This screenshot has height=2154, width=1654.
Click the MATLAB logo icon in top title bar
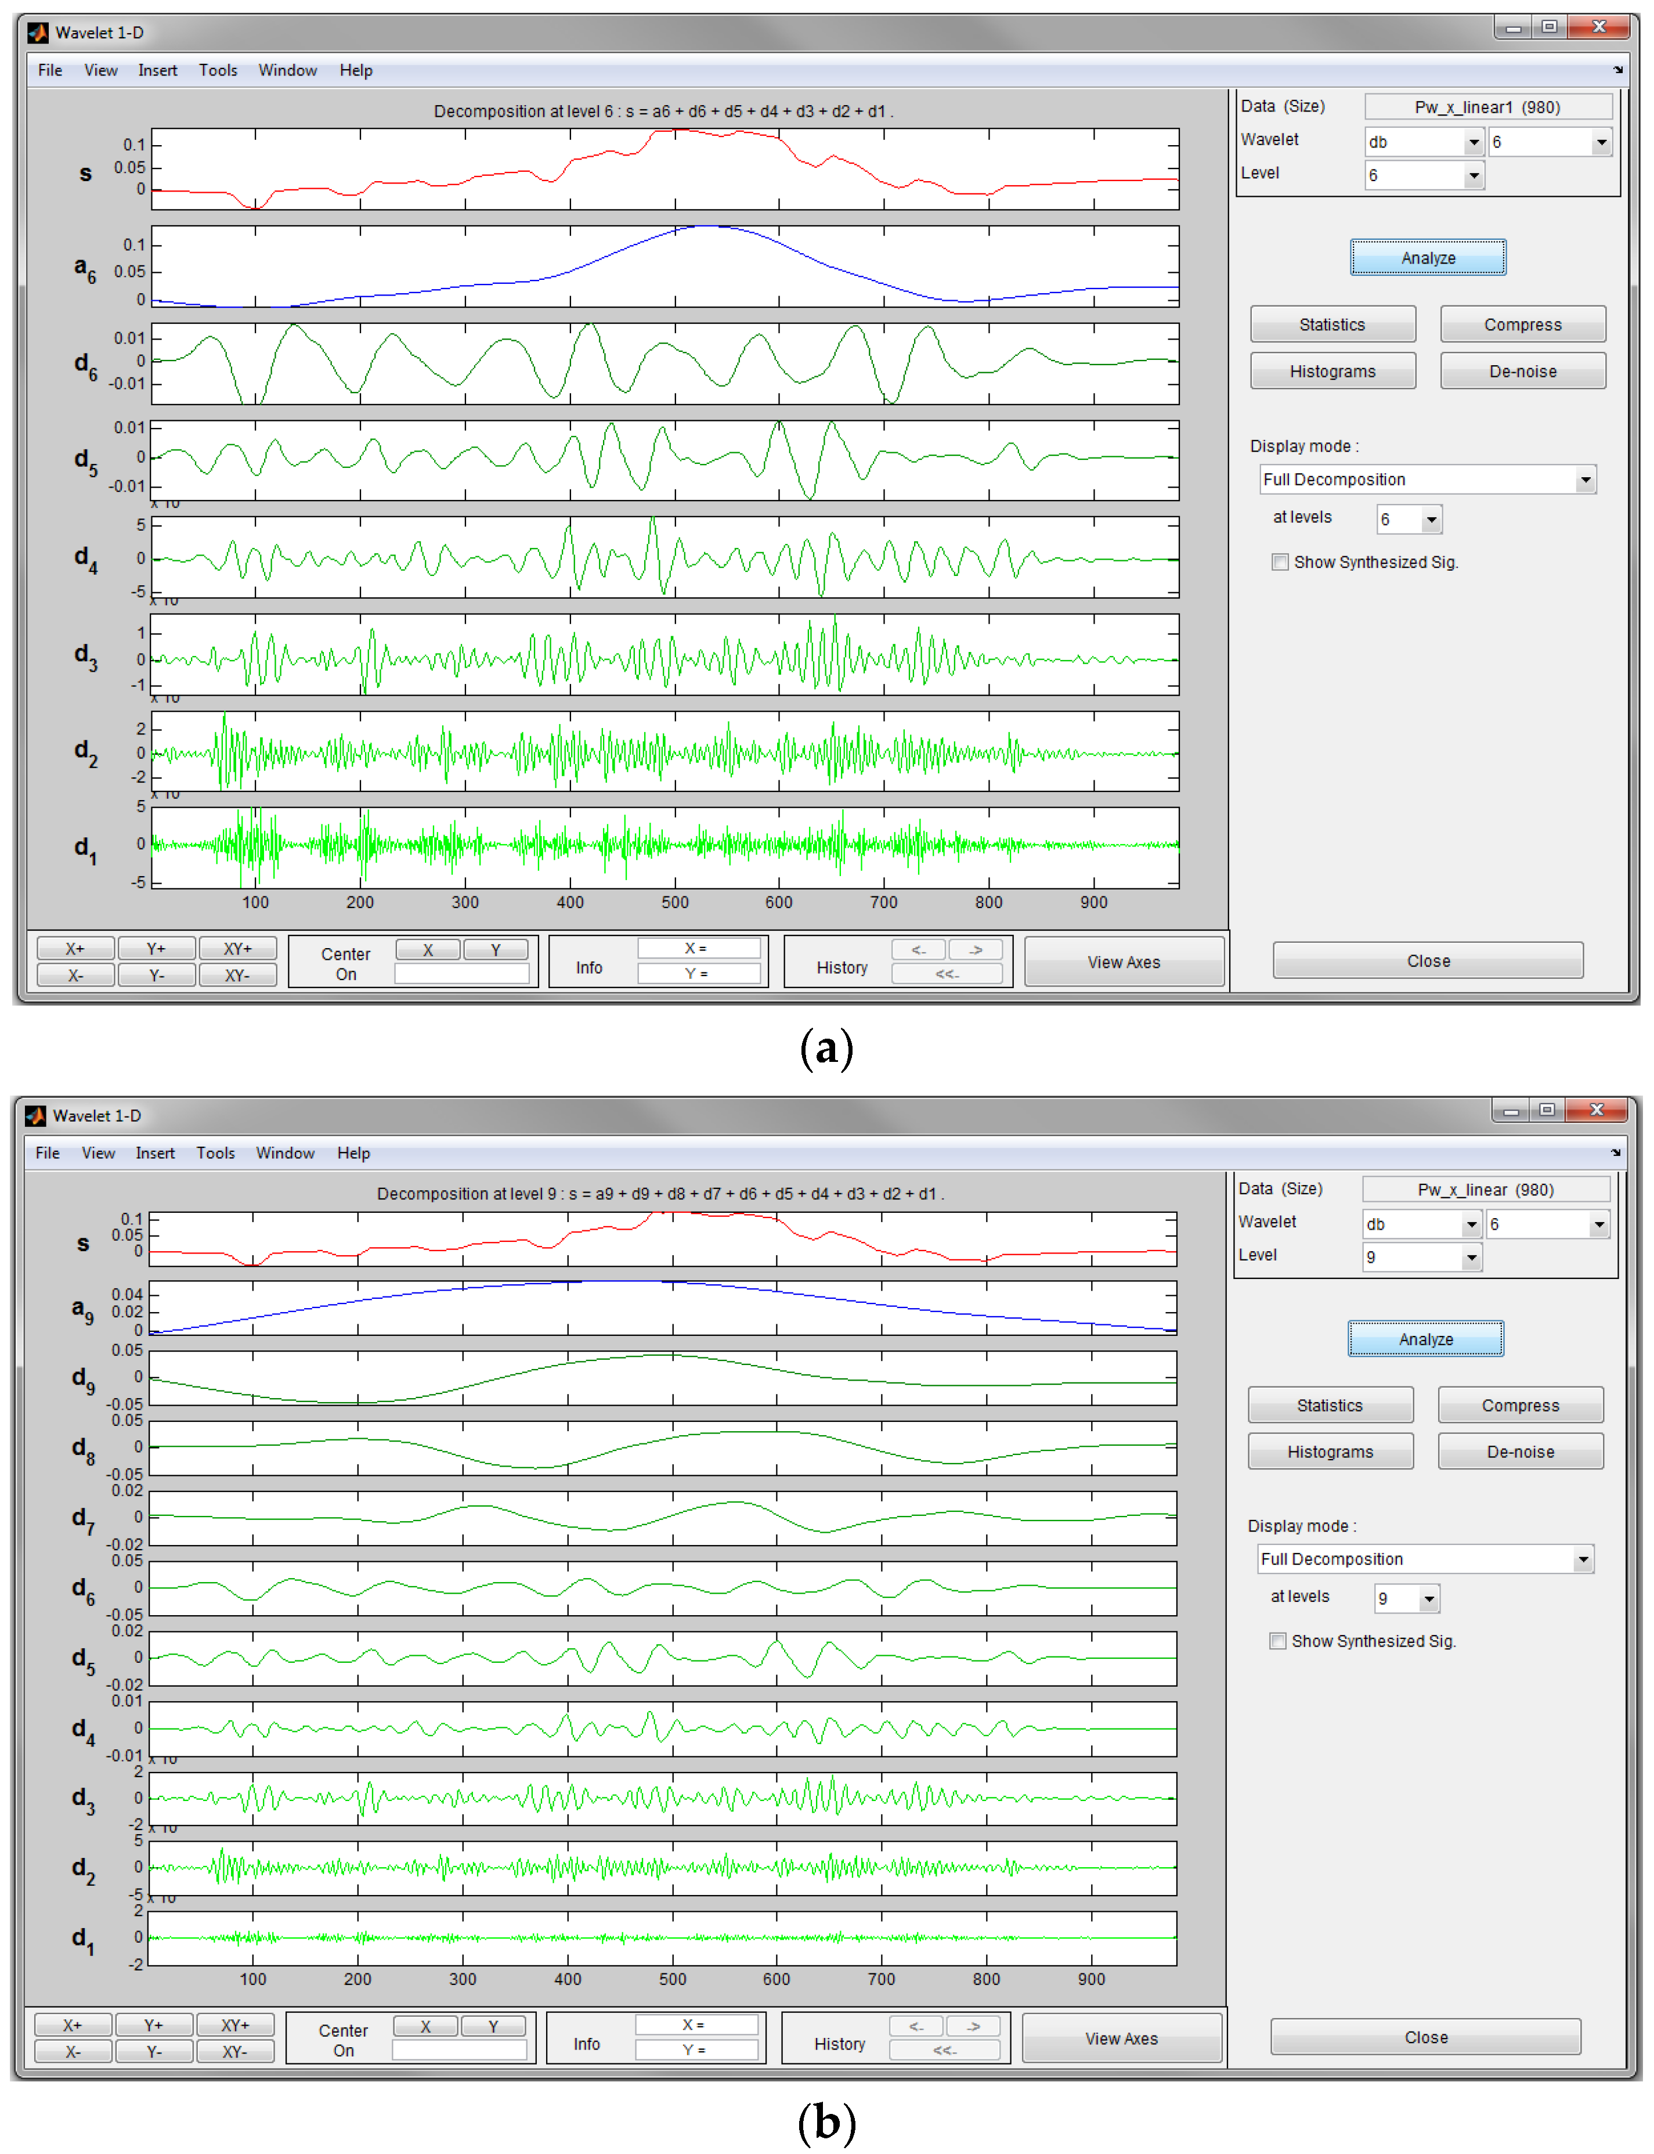point(37,33)
